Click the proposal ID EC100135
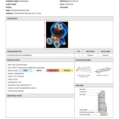This screenshot has height=119, width=119. point(74,1)
